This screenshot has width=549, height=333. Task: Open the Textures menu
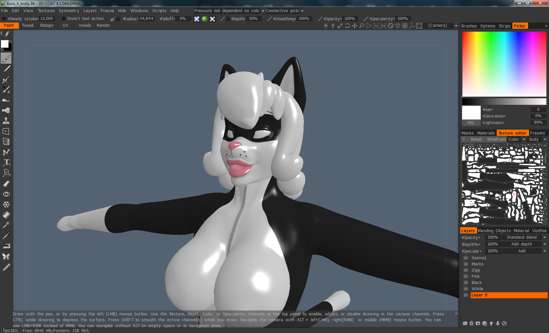tap(46, 11)
